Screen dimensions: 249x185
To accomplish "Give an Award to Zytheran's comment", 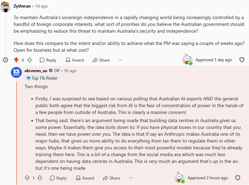I will pyautogui.click(x=75, y=60).
